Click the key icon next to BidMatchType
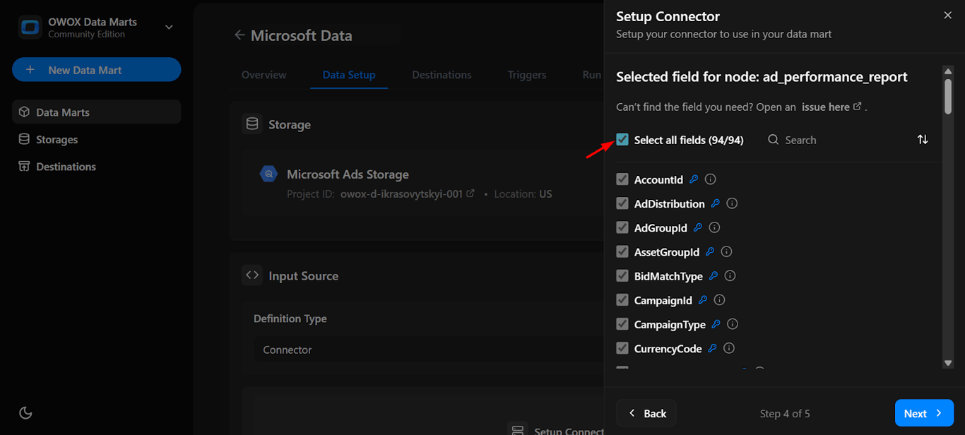The height and width of the screenshot is (435, 965). click(714, 275)
